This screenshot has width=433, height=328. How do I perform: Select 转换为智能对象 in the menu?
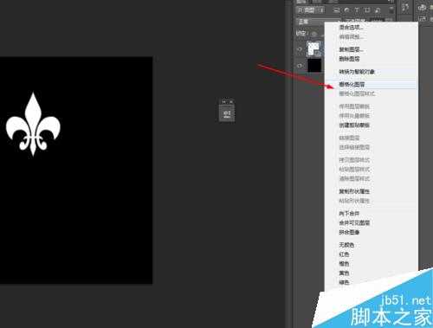[357, 72]
